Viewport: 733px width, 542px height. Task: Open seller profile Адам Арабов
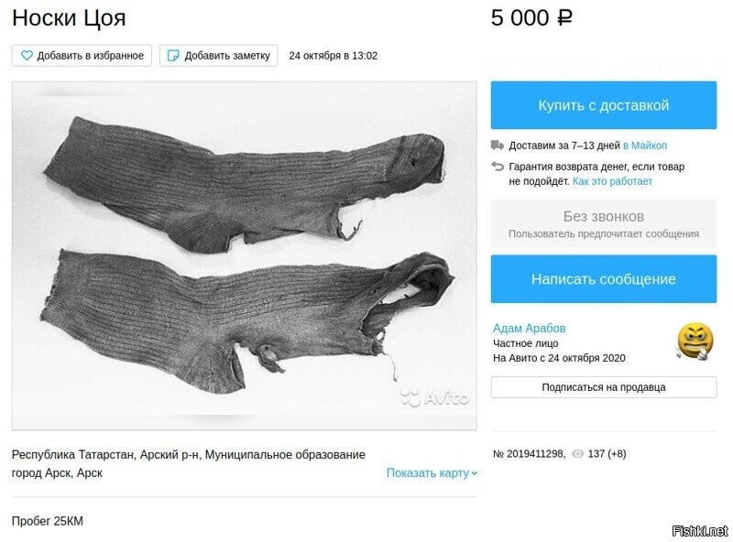click(530, 328)
